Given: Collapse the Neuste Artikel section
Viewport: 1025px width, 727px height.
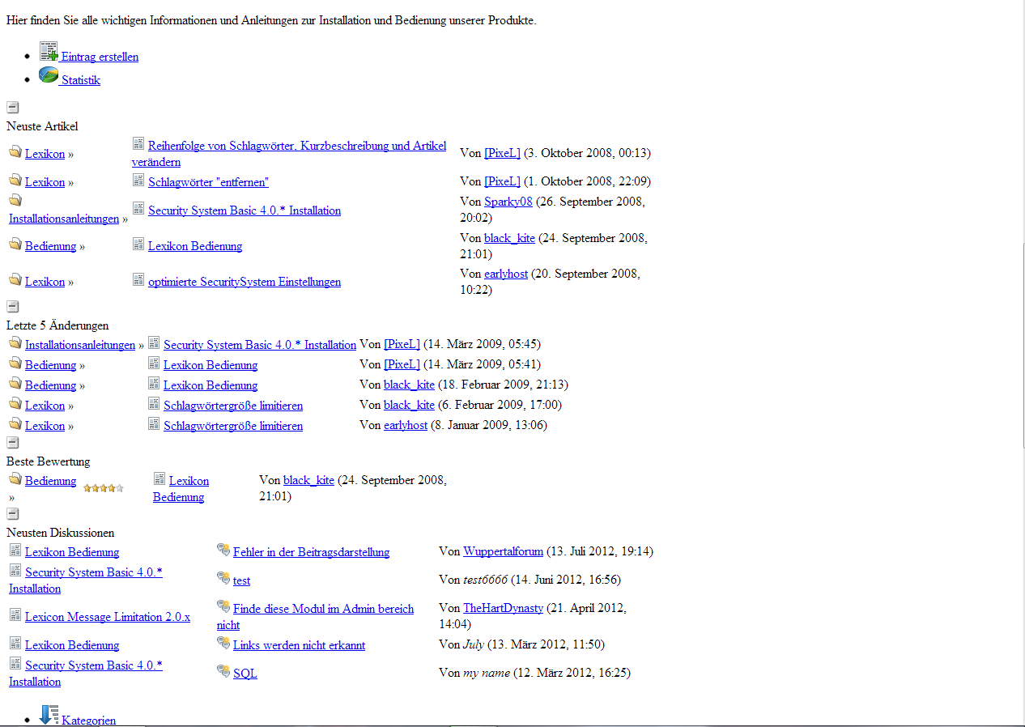Looking at the screenshot, I should (13, 107).
